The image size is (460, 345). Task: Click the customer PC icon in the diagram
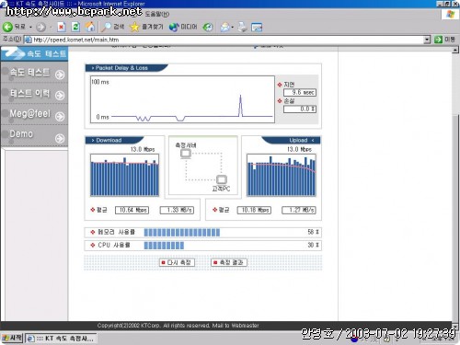(222, 179)
